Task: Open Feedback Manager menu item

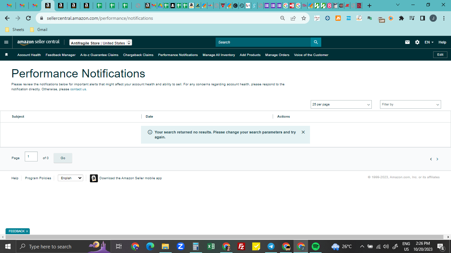Action: [x=61, y=55]
